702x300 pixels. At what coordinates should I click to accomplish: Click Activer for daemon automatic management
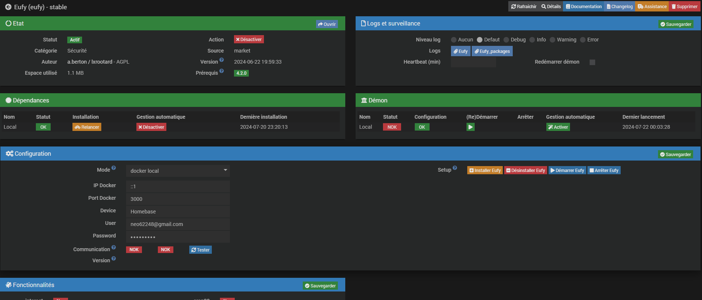point(558,127)
